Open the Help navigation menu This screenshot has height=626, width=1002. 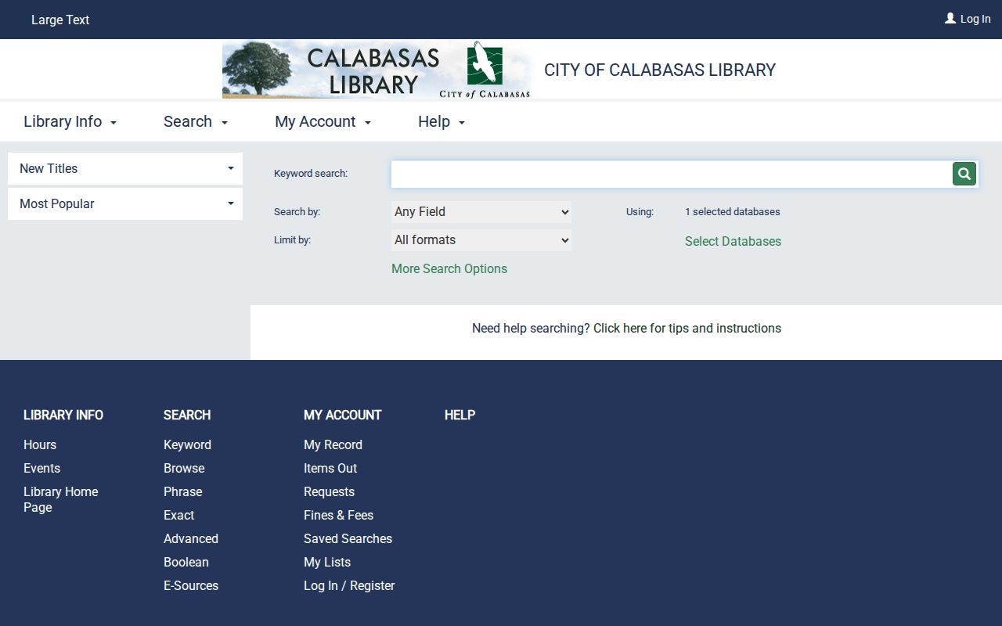point(441,121)
